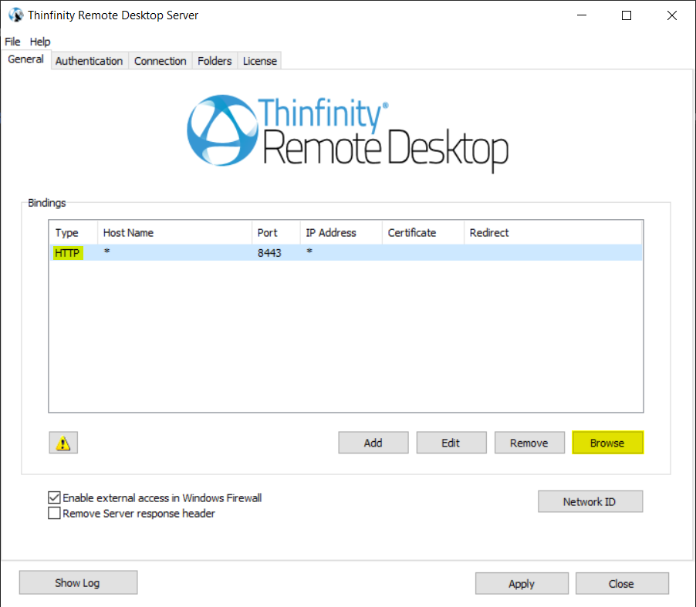The image size is (696, 607).
Task: Open the Help menu
Action: [40, 42]
